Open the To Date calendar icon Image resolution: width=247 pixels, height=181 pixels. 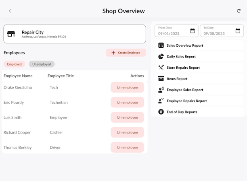pyautogui.click(x=238, y=31)
